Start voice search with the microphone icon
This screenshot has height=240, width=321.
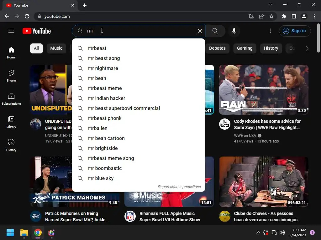(x=234, y=31)
